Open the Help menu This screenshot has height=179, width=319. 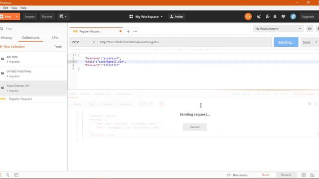(x=23, y=8)
